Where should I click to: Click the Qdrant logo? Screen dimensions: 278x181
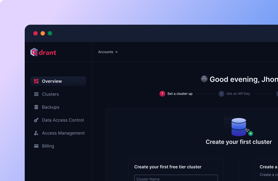point(43,52)
